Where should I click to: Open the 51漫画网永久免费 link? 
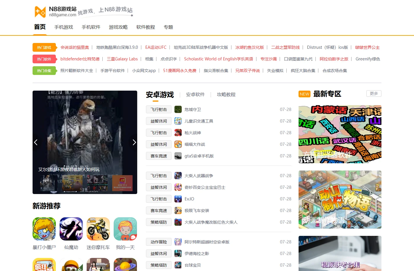coord(180,71)
